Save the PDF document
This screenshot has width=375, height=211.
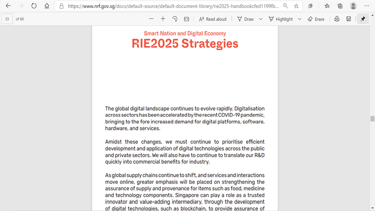(349, 19)
